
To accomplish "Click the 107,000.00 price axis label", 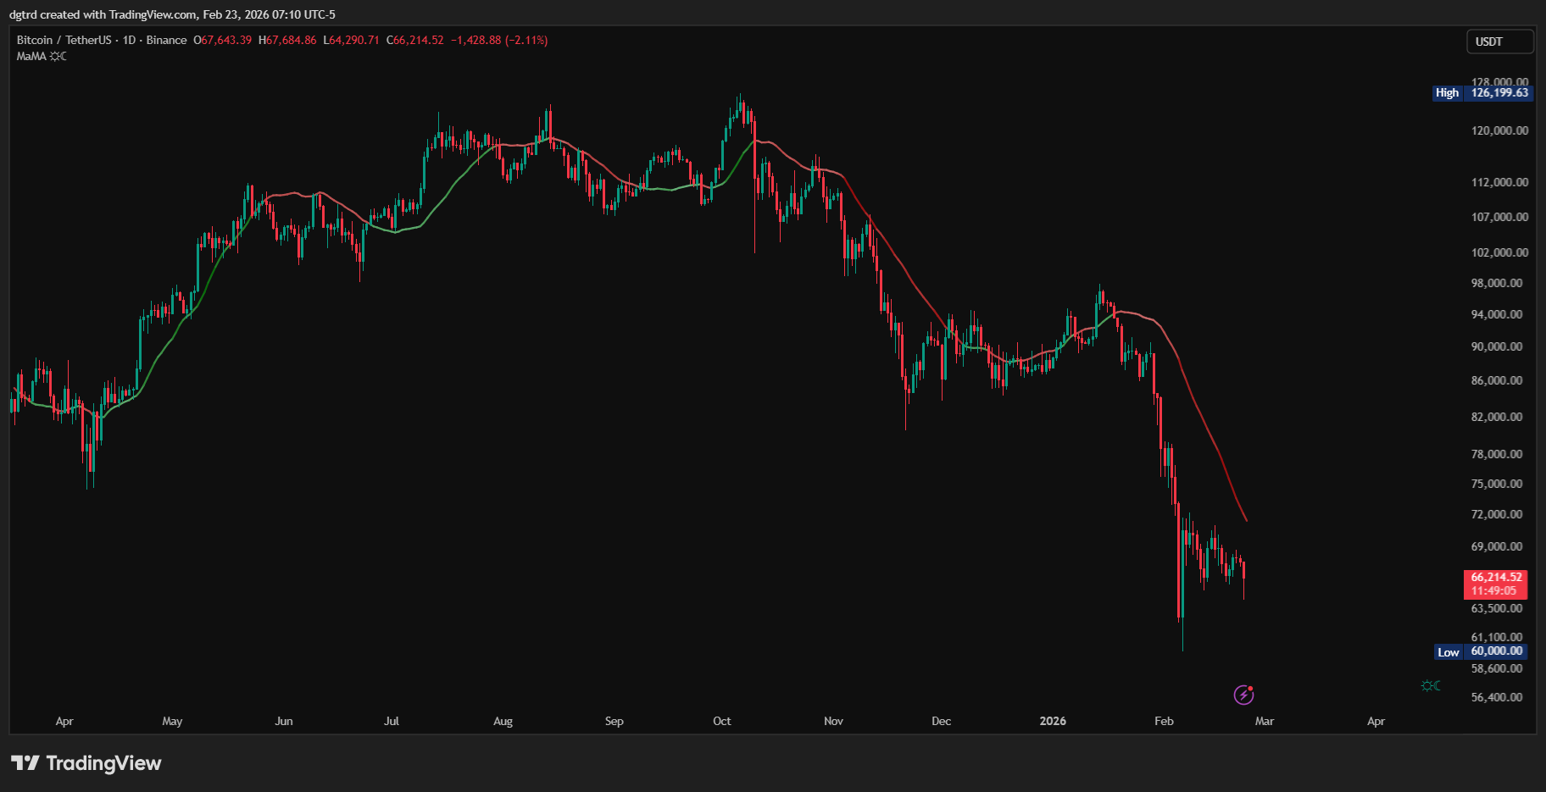I will tap(1499, 217).
